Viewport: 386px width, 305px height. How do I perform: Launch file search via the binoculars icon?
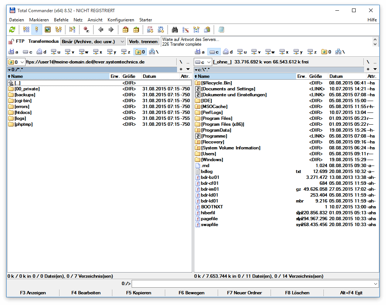175,30
